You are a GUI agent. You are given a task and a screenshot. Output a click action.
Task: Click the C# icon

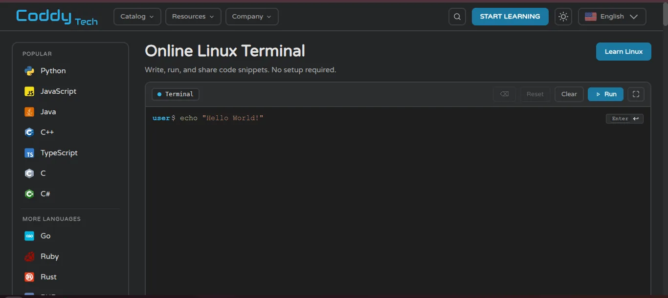[x=29, y=194]
